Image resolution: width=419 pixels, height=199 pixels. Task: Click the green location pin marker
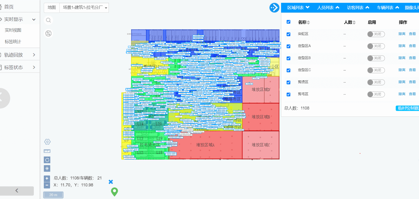[x=114, y=192]
